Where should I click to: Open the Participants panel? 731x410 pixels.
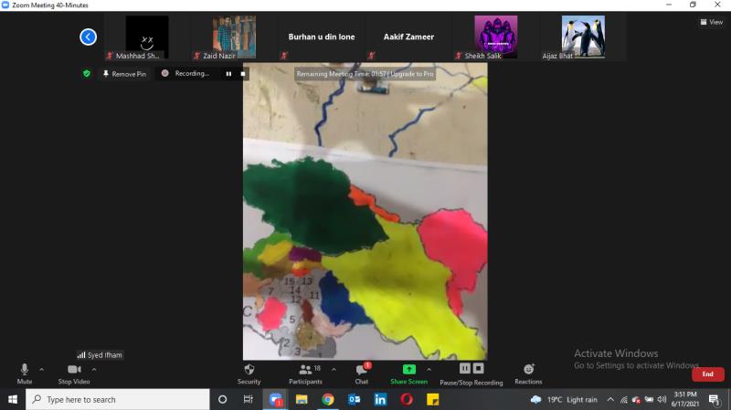tap(305, 372)
